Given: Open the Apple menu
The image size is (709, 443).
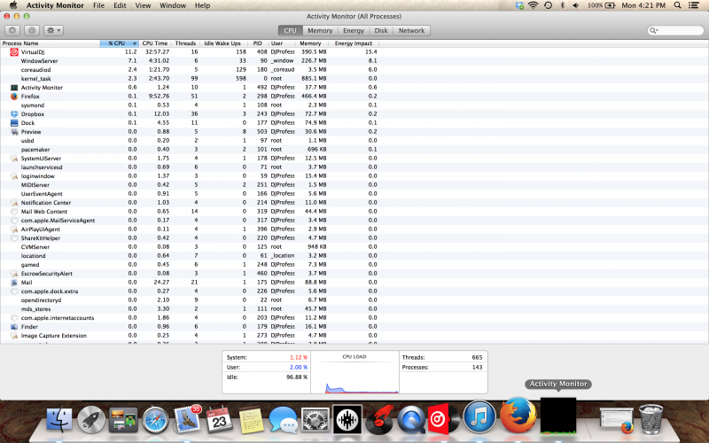Looking at the screenshot, I should pos(13,5).
